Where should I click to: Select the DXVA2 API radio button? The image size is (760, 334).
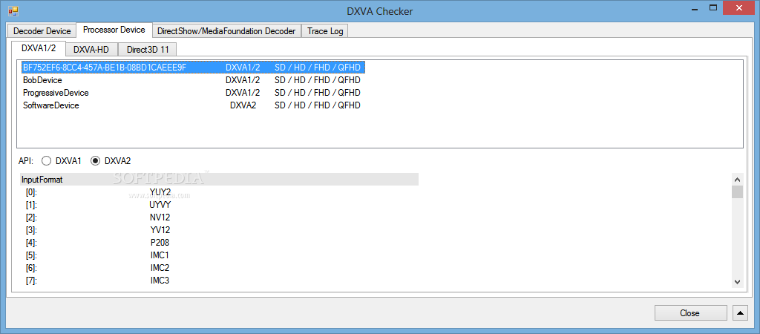click(111, 160)
